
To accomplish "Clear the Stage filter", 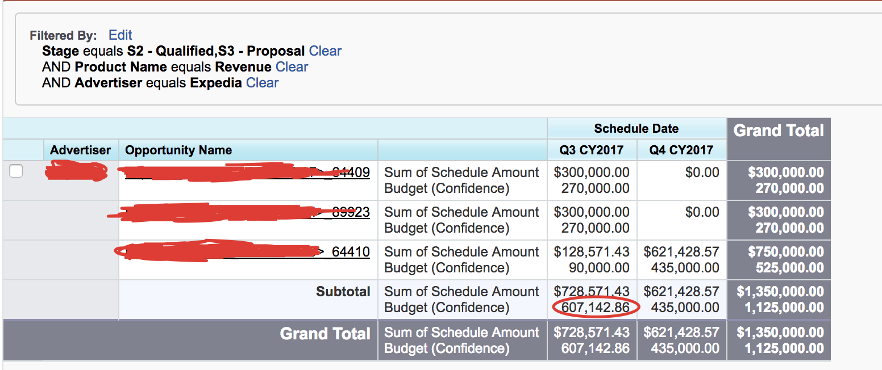I will [325, 51].
